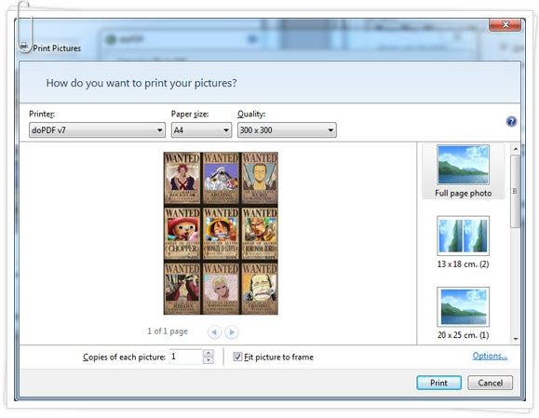Increase copies with the up spinner arrow
Screen dimensions: 539x418
209,353
